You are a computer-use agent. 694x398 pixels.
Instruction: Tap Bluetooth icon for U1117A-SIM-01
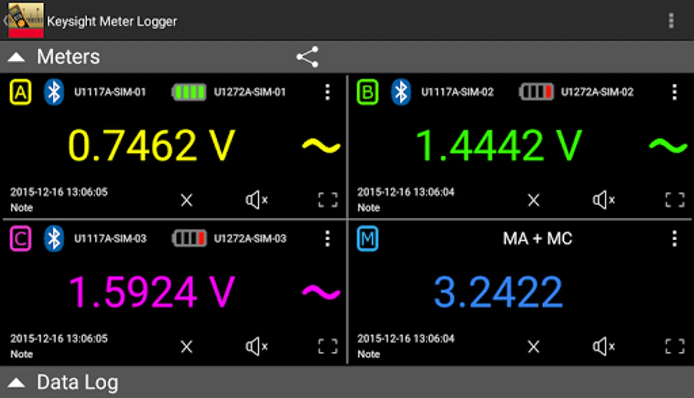pos(54,92)
